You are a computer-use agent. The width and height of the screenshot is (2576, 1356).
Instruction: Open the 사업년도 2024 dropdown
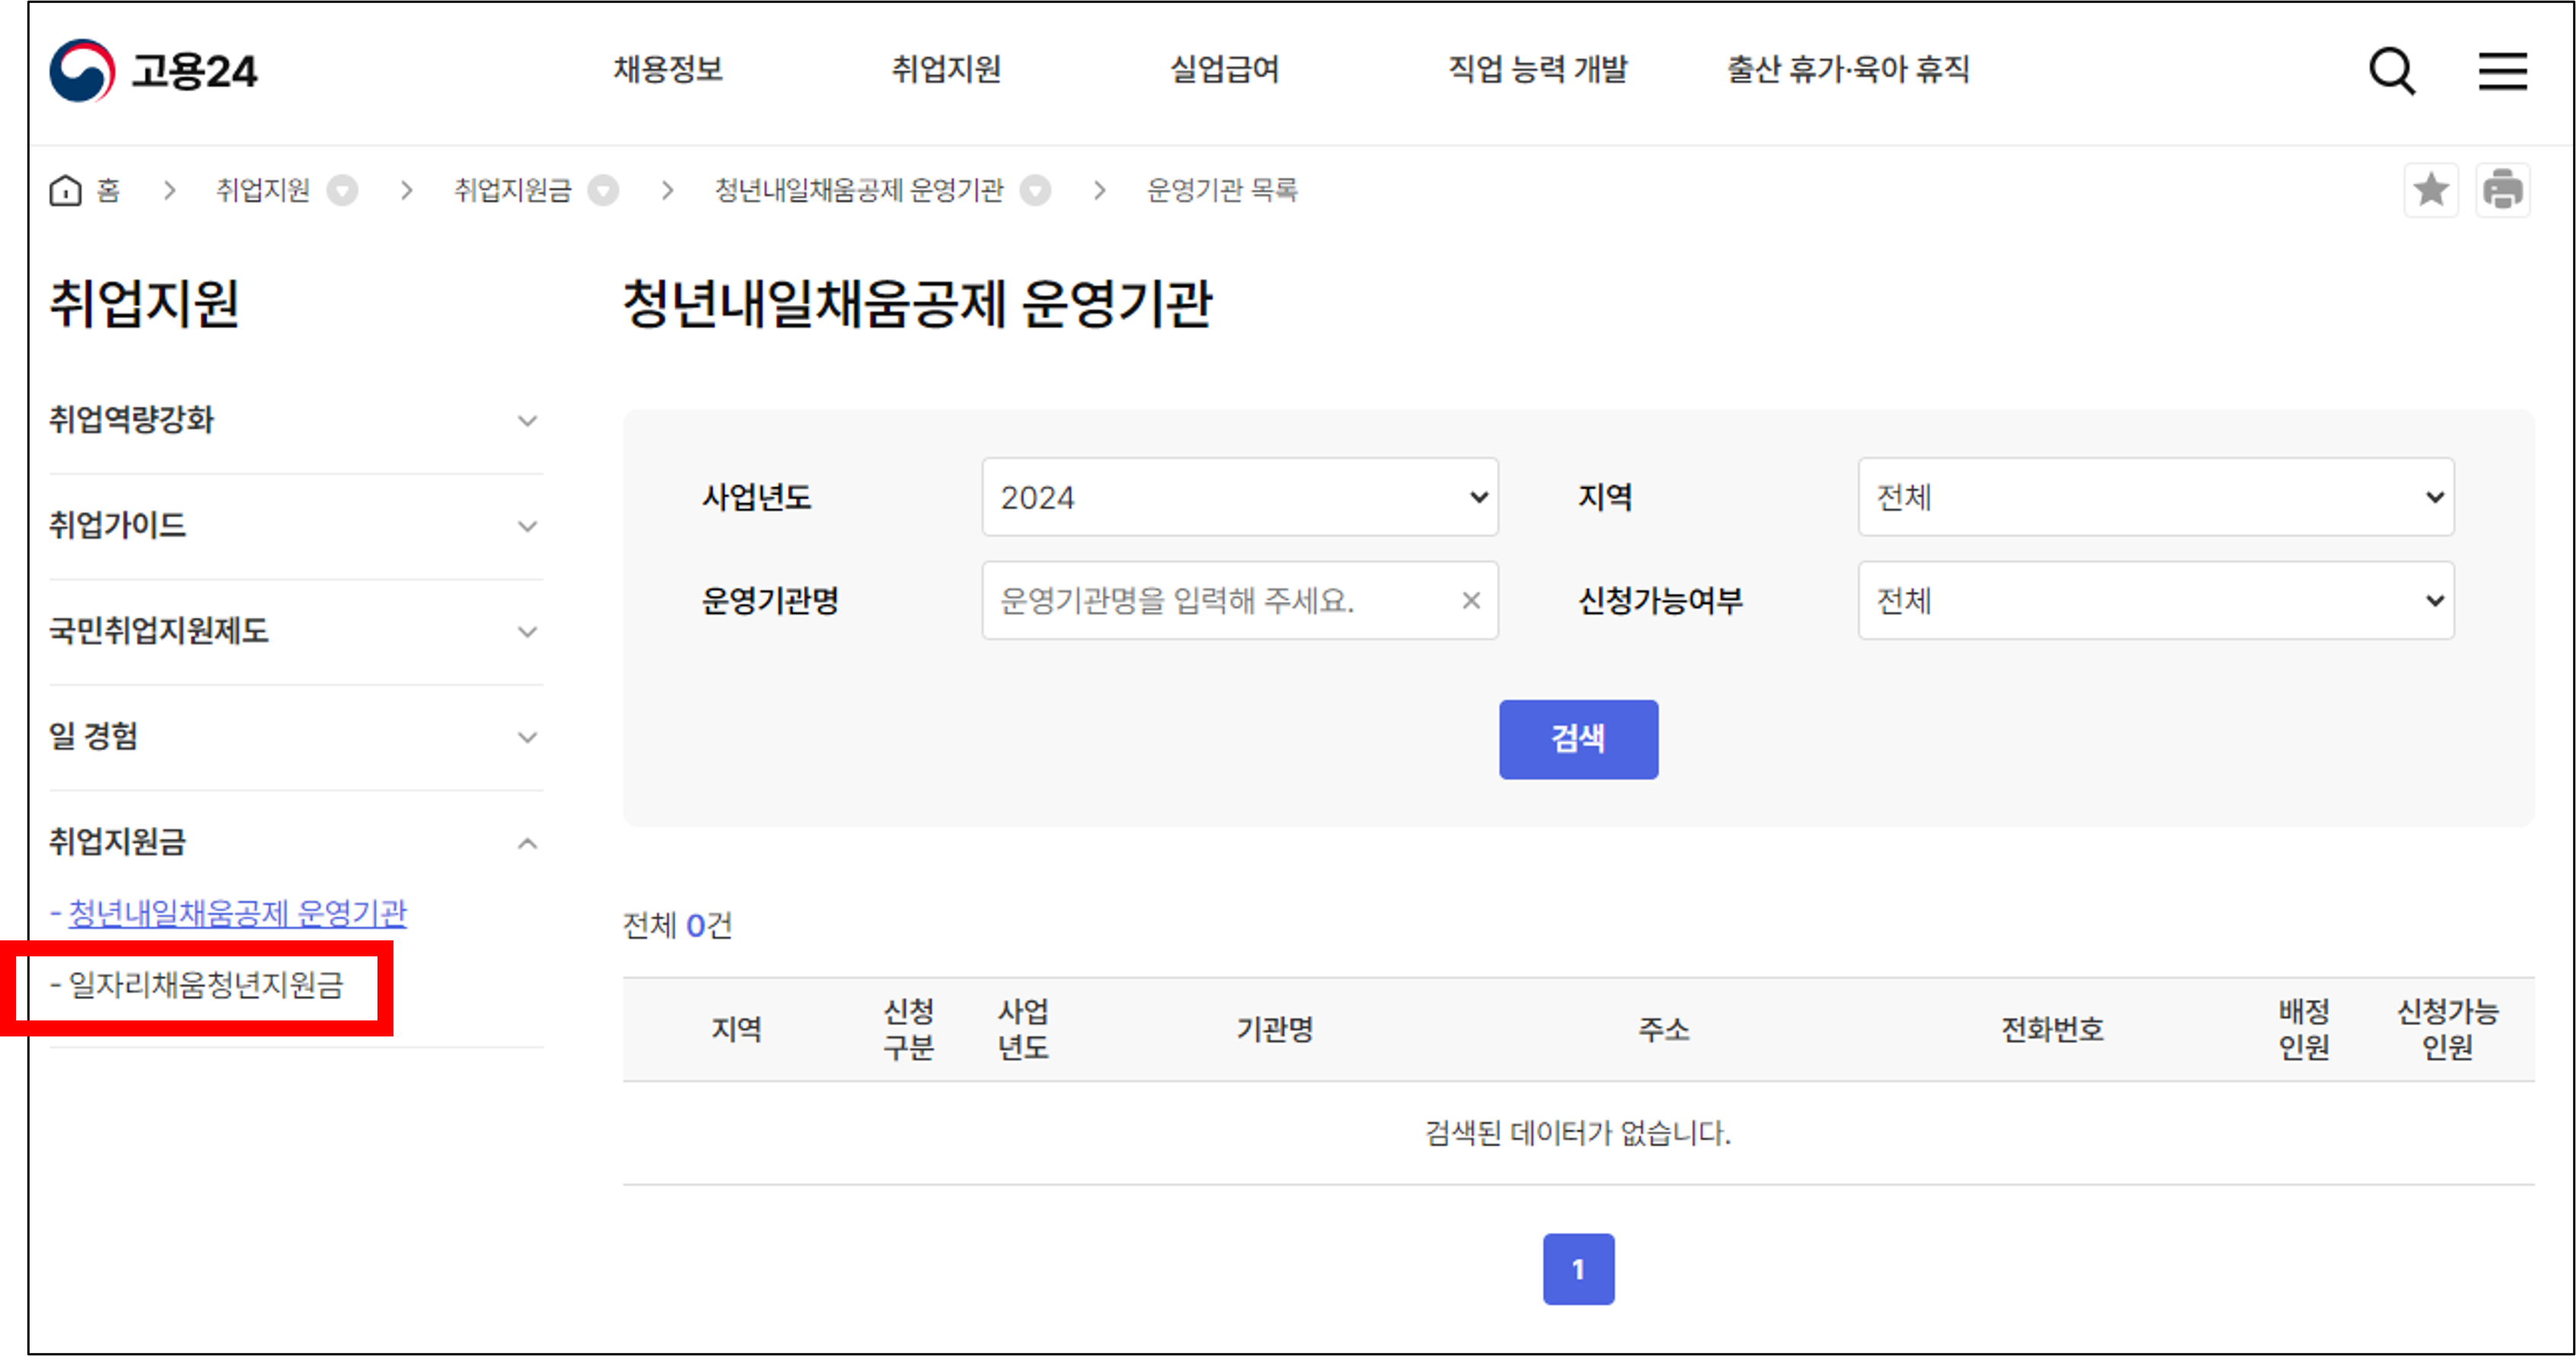click(1239, 497)
